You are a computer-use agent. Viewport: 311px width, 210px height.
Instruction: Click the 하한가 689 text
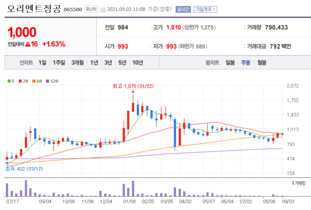[193, 47]
